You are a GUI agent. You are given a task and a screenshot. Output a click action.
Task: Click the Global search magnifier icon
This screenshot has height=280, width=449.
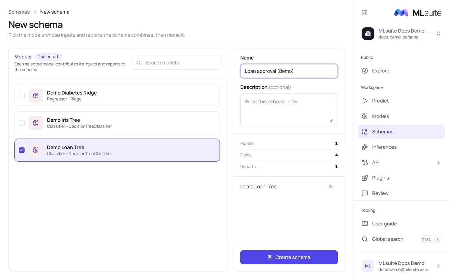point(365,239)
